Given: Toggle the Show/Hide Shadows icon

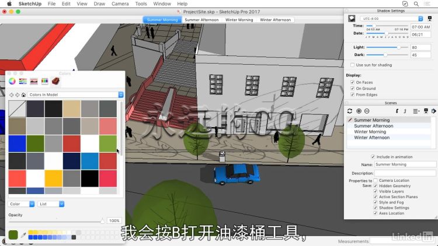Looking at the screenshot, I should 352,19.
